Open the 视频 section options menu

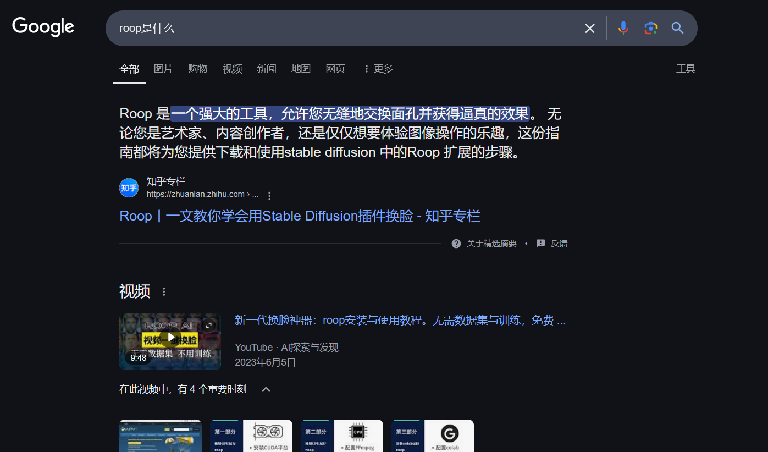pyautogui.click(x=164, y=292)
